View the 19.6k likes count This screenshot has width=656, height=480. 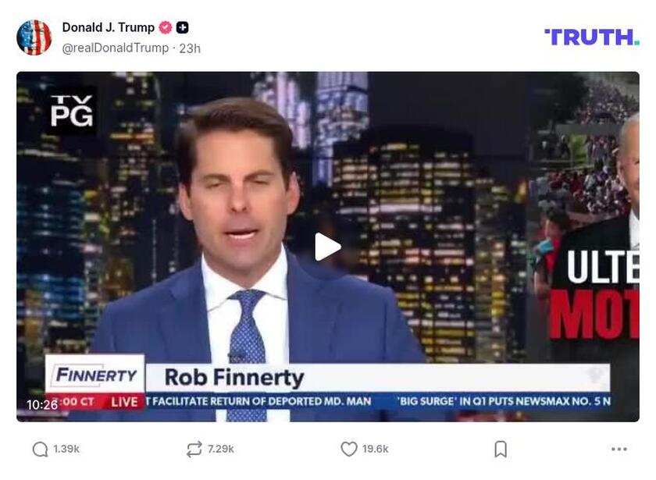[376, 449]
